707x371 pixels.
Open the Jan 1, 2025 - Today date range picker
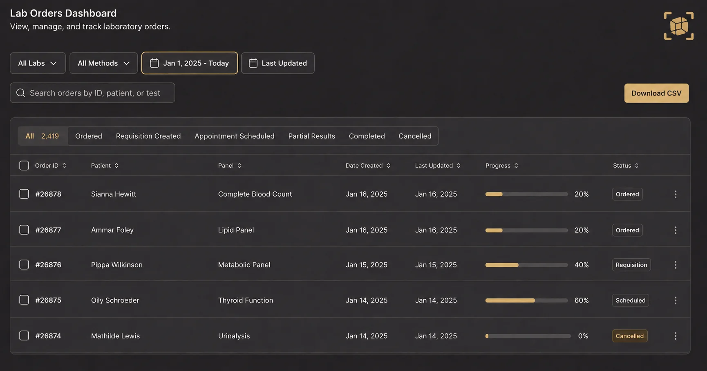(x=190, y=63)
